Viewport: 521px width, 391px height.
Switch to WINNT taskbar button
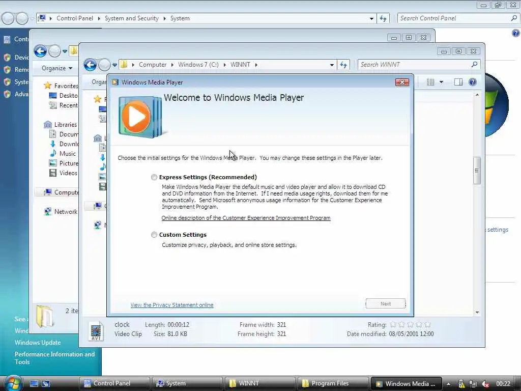click(260, 383)
